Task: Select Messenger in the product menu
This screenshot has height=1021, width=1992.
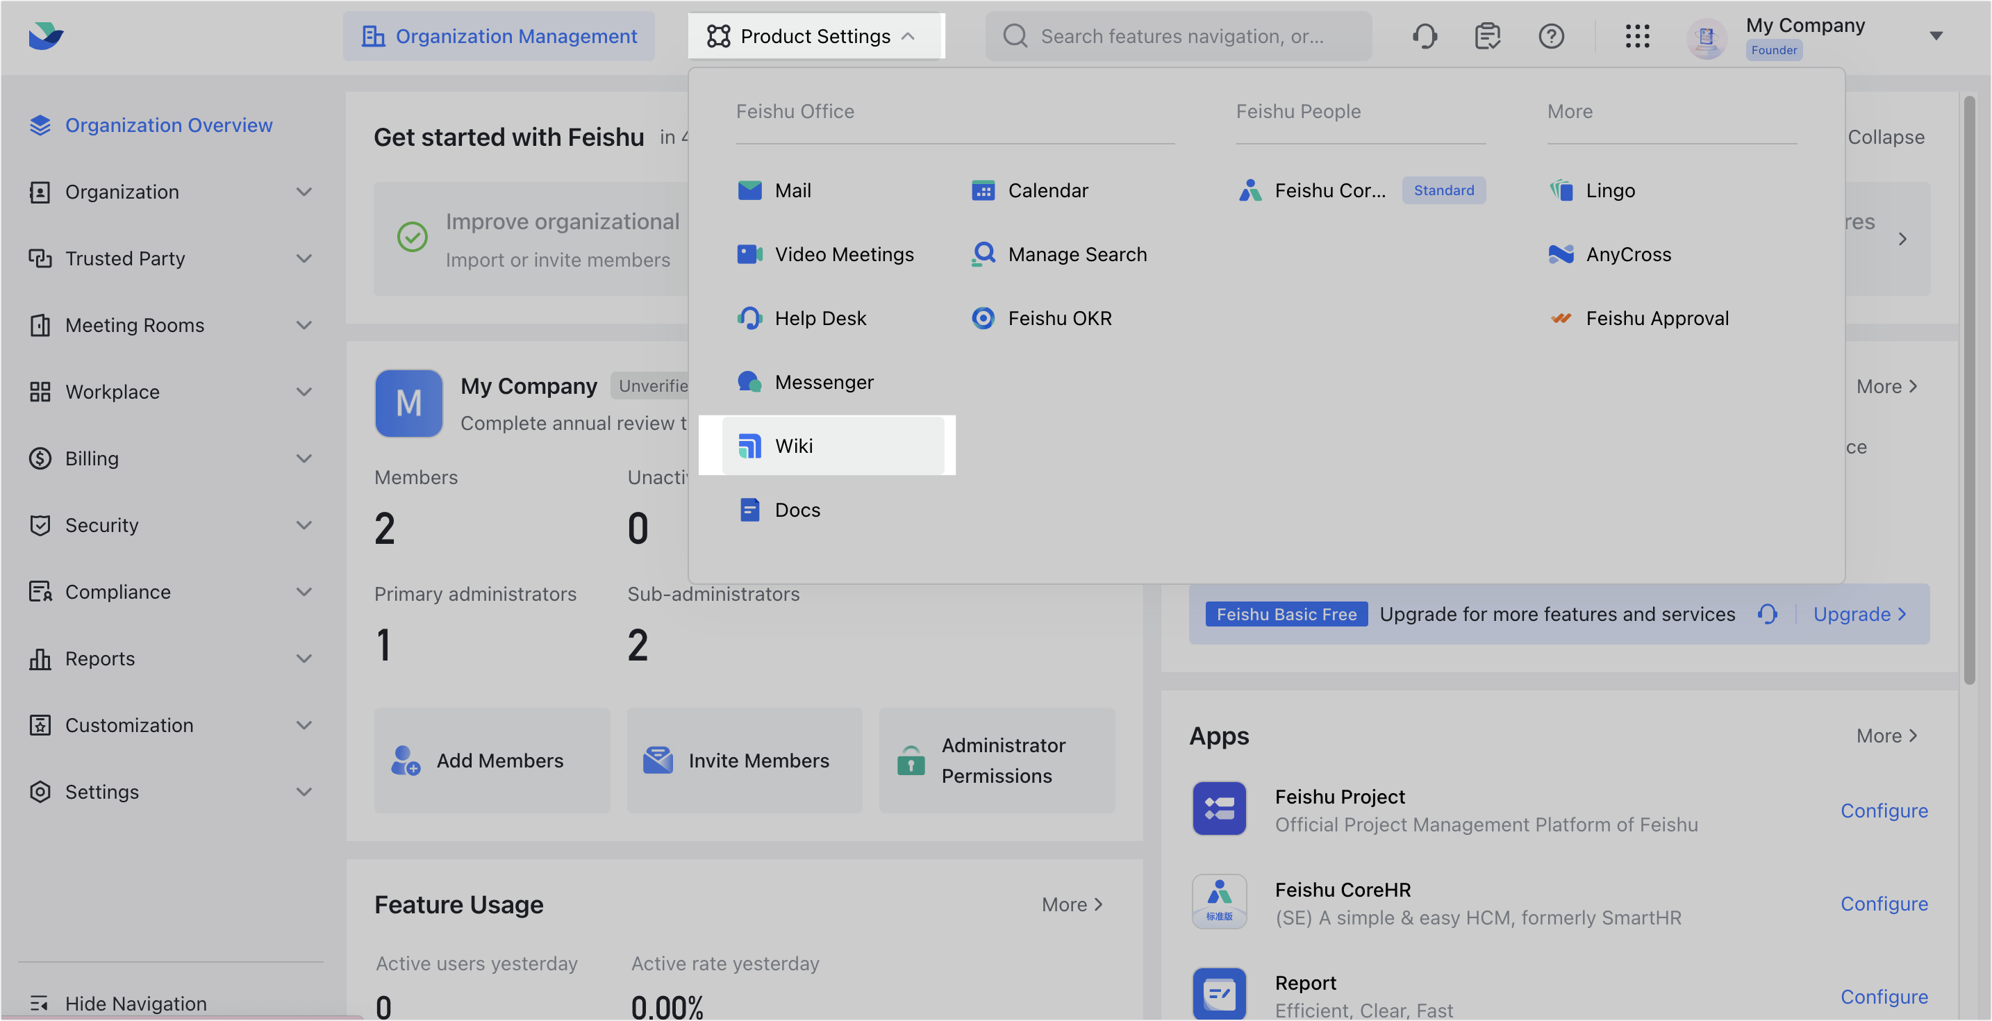Action: point(805,382)
